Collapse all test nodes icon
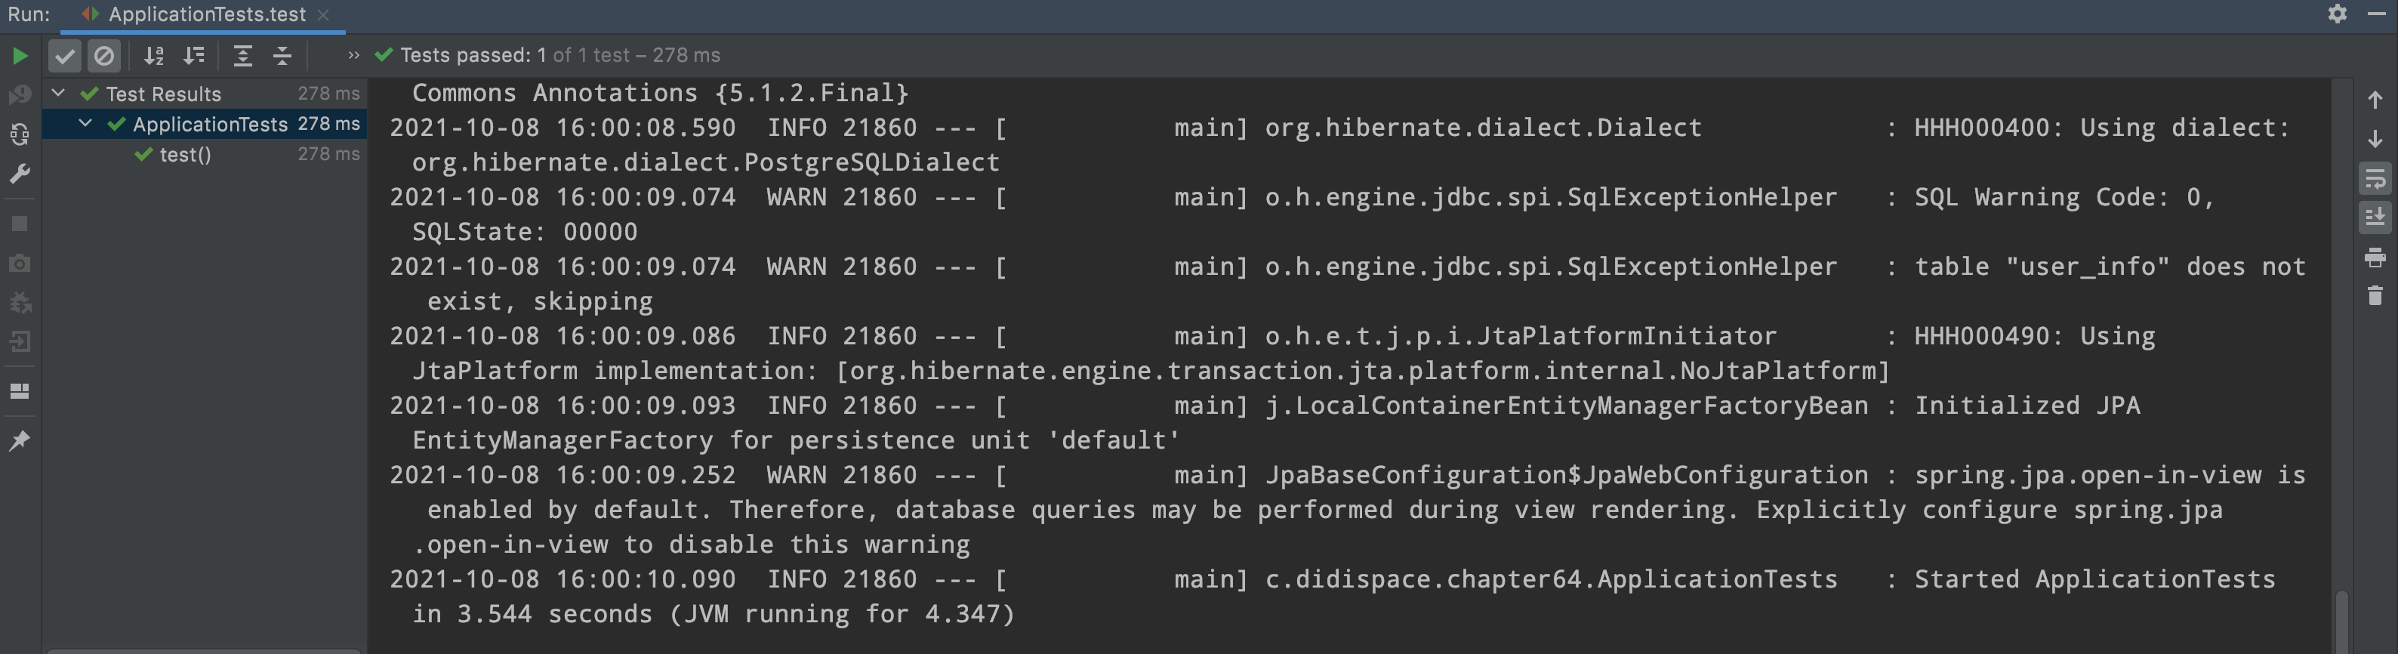This screenshot has width=2398, height=654. (x=282, y=56)
